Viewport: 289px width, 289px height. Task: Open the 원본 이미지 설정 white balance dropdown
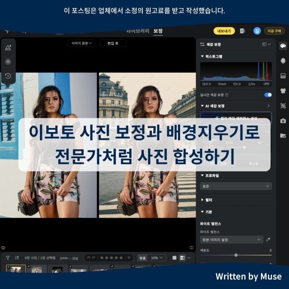231,240
